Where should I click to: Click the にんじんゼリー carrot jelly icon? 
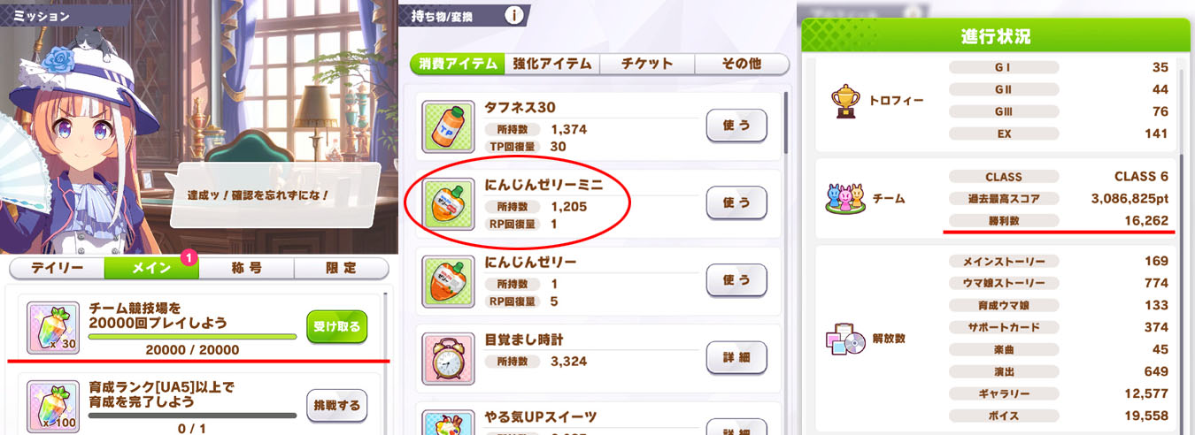[x=447, y=281]
